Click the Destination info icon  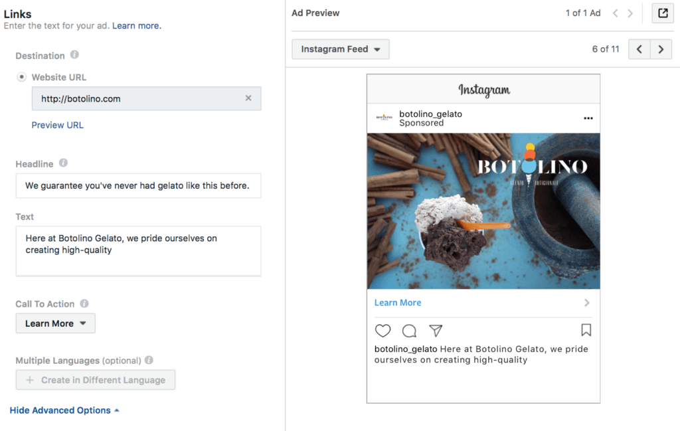(x=75, y=55)
